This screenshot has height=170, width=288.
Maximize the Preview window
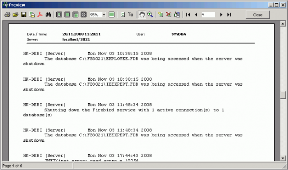pyautogui.click(x=276, y=5)
